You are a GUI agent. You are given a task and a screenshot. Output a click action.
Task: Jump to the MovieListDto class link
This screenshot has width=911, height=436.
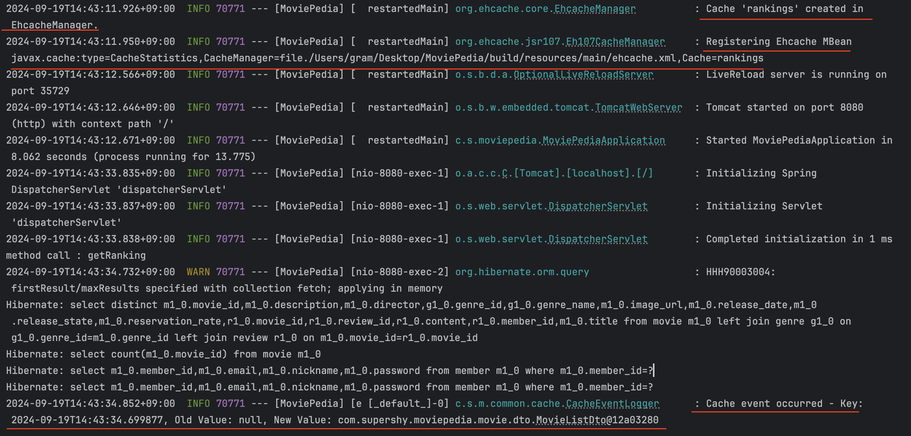571,420
